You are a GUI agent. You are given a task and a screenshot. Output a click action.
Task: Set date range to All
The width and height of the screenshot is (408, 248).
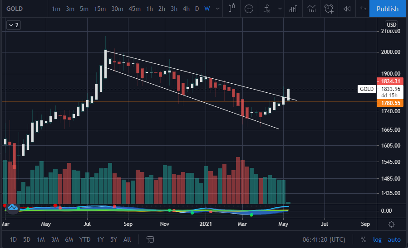point(127,239)
